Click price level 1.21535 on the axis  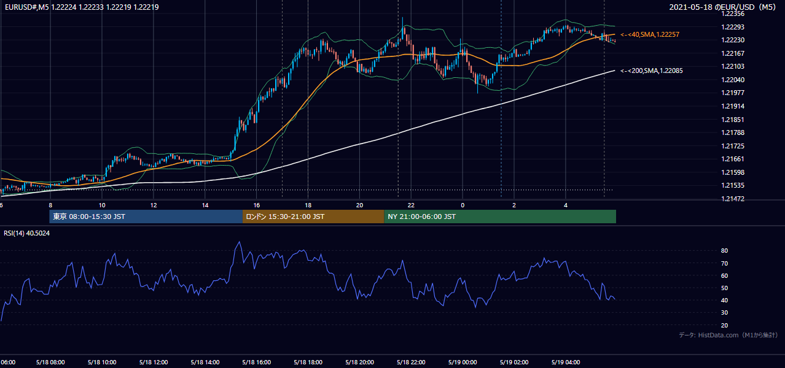[733, 185]
